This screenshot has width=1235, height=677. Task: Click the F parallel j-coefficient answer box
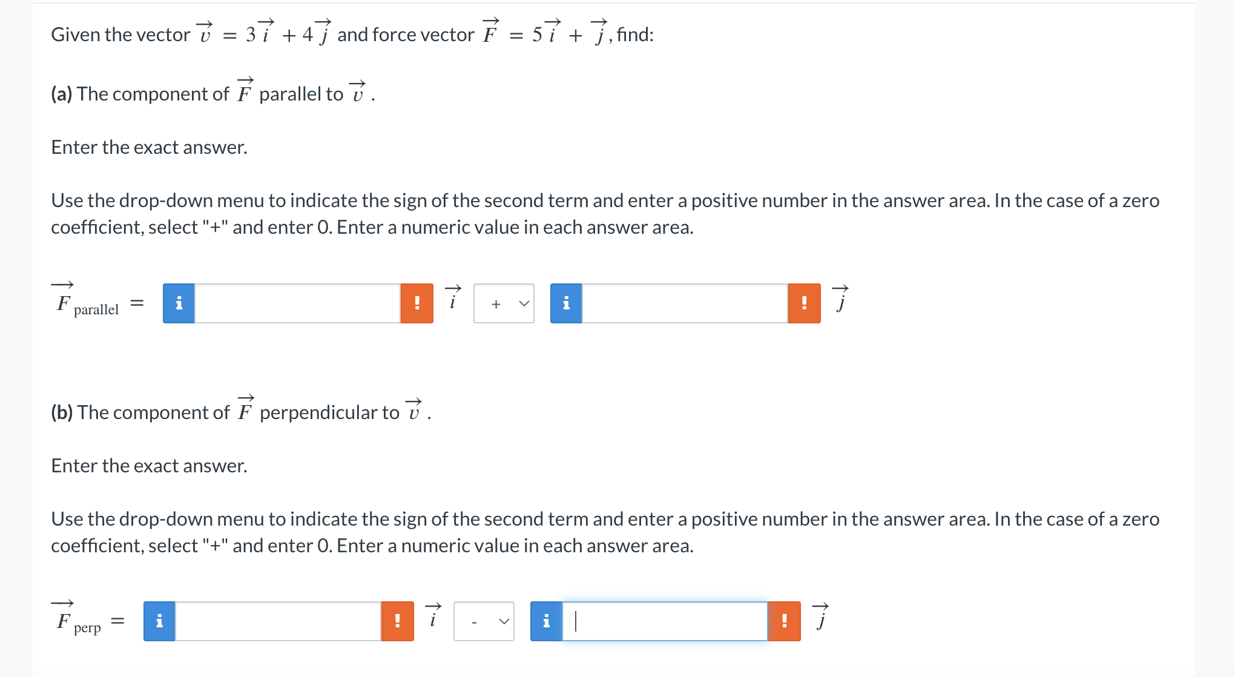click(x=684, y=303)
